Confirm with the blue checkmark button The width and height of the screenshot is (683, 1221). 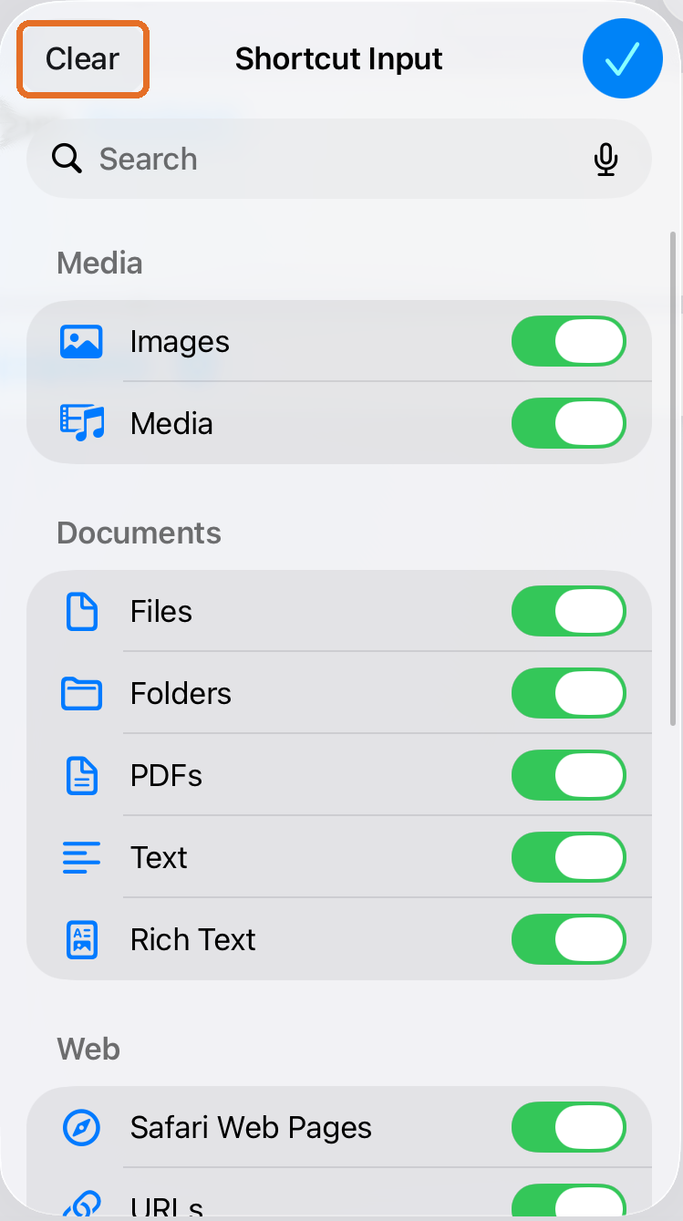tap(622, 58)
